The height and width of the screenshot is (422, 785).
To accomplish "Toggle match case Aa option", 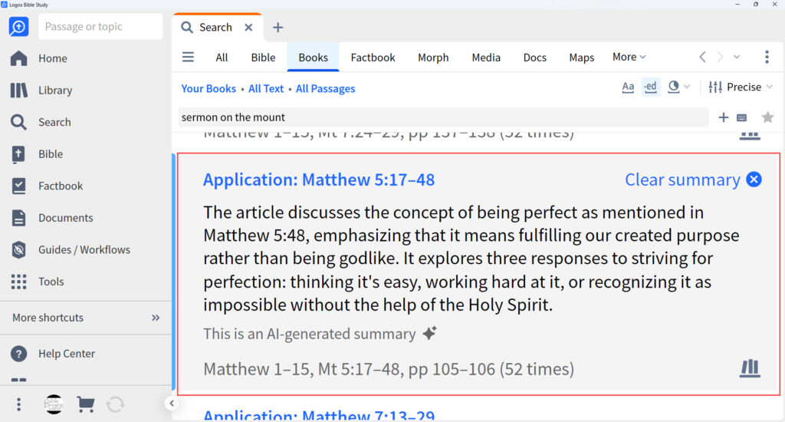I will 628,87.
